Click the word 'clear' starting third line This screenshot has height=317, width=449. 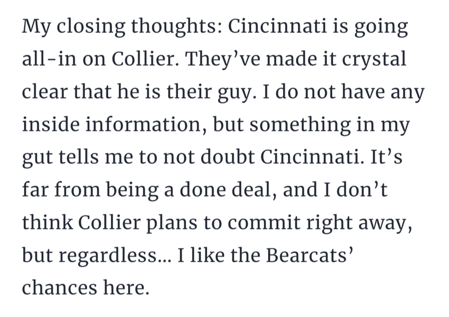click(x=44, y=92)
